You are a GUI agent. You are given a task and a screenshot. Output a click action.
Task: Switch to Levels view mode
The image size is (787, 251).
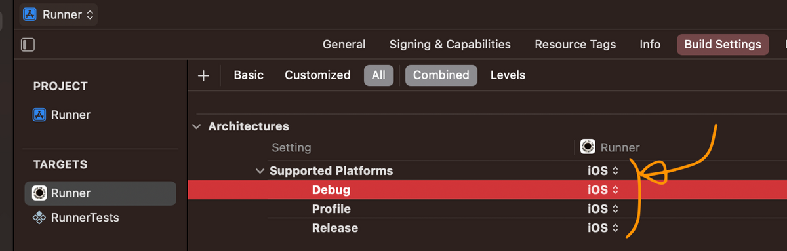(x=508, y=75)
